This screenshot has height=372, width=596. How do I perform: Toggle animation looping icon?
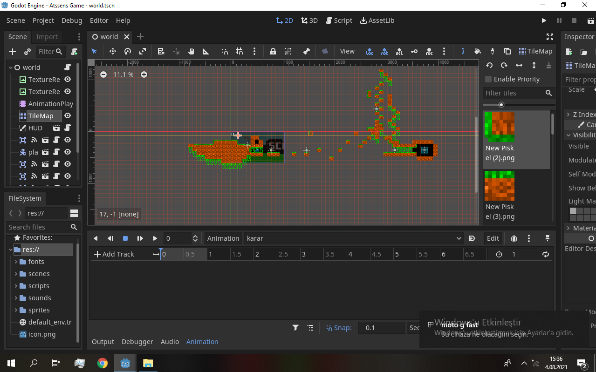(x=546, y=254)
